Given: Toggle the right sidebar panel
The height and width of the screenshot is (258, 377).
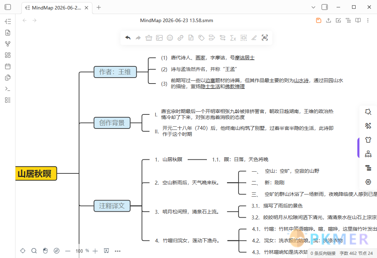Looking at the screenshot, I should pos(325,7).
